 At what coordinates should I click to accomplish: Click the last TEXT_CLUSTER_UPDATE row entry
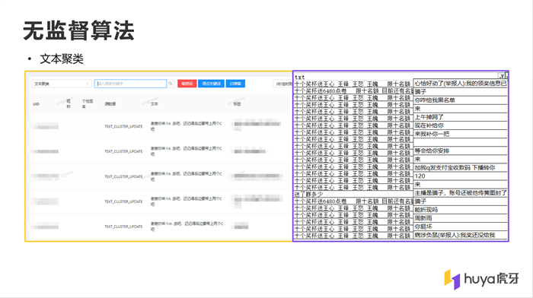123,227
